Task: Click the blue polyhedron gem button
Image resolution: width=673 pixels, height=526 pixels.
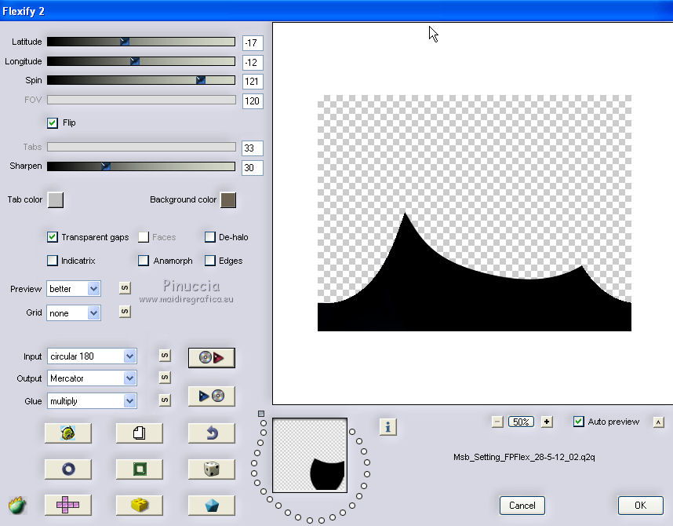Action: pos(212,505)
